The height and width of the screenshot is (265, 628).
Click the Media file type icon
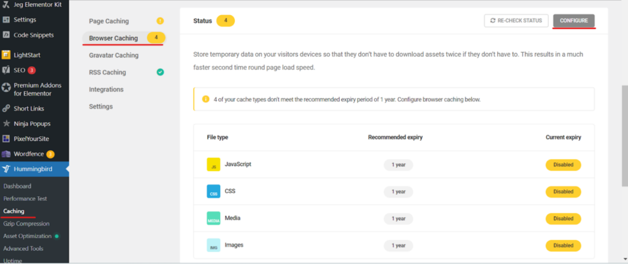pyautogui.click(x=213, y=218)
